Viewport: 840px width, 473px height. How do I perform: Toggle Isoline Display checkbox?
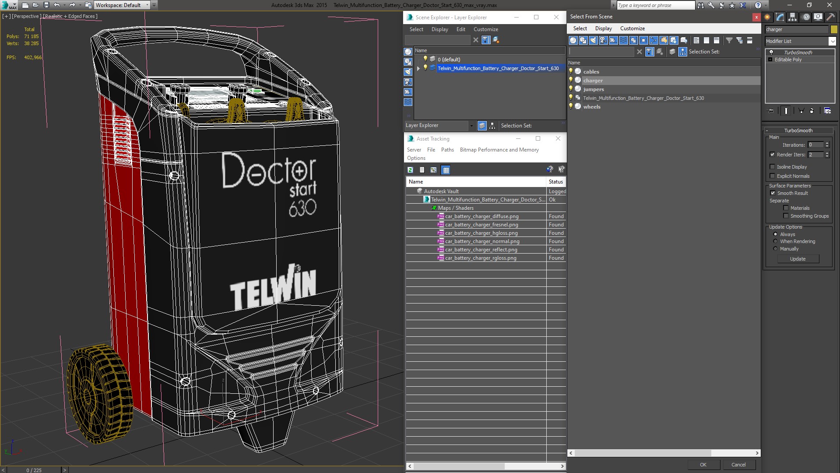[x=772, y=167]
